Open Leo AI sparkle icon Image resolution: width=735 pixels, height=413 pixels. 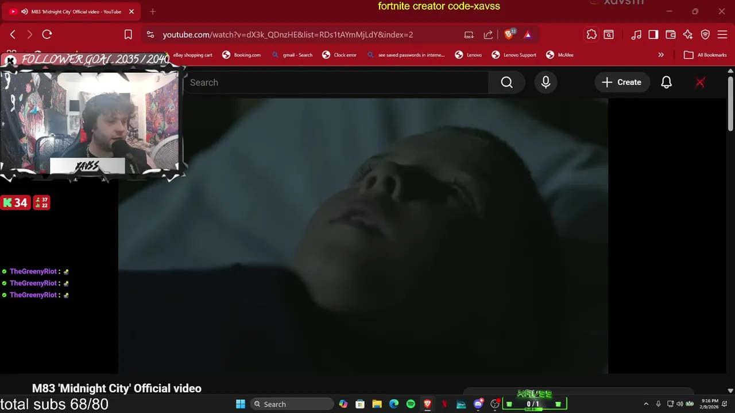(688, 34)
